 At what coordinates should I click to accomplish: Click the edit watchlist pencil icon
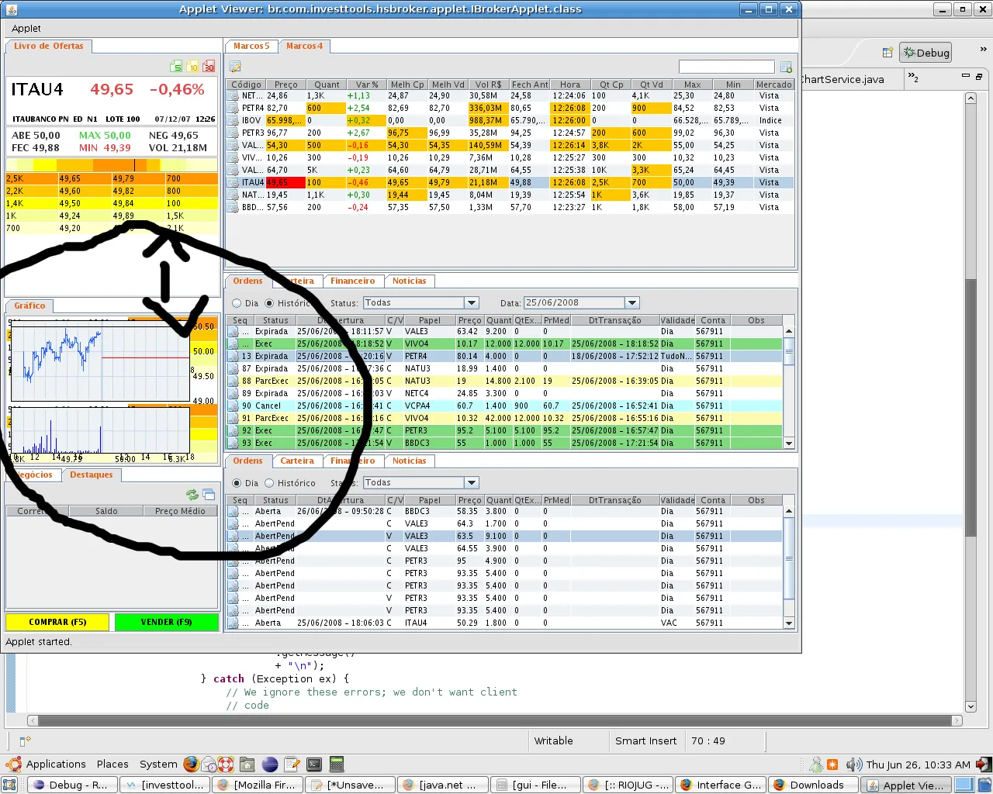(235, 67)
